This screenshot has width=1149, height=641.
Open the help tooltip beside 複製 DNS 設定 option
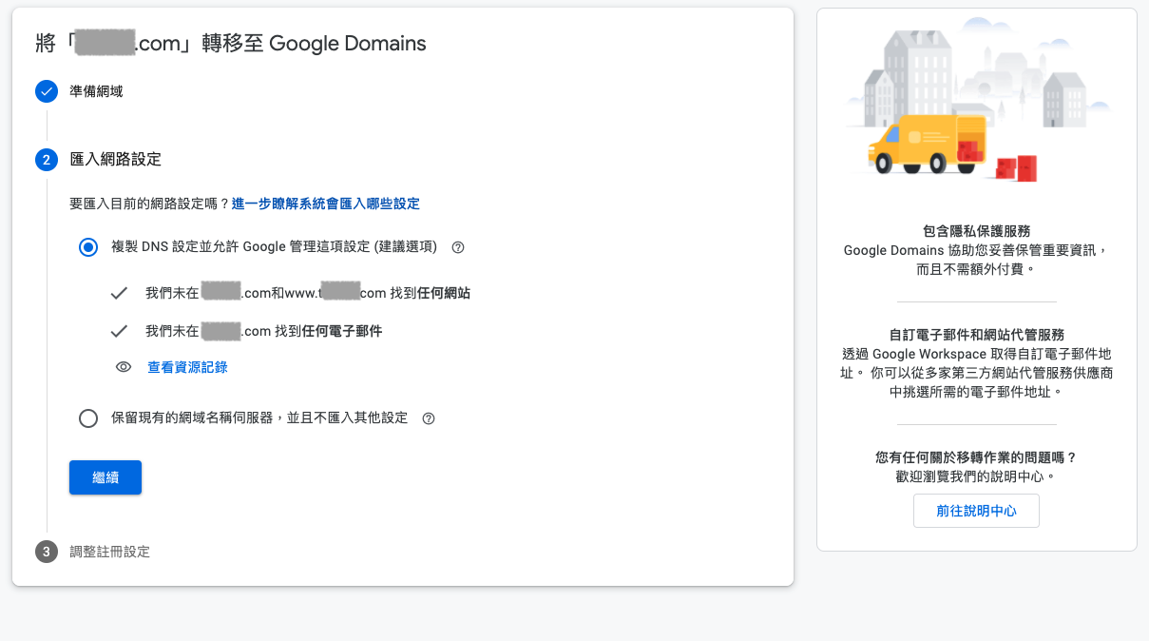457,246
